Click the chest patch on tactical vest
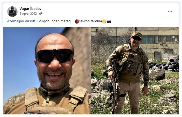182x117 pixels. pos(132,56)
